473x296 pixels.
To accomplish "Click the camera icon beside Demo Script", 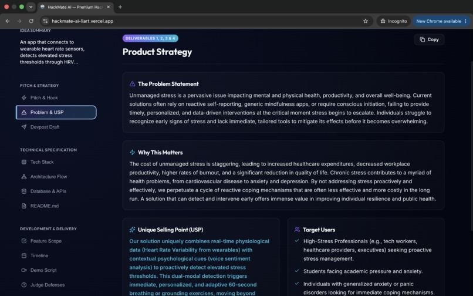I will click(24, 270).
